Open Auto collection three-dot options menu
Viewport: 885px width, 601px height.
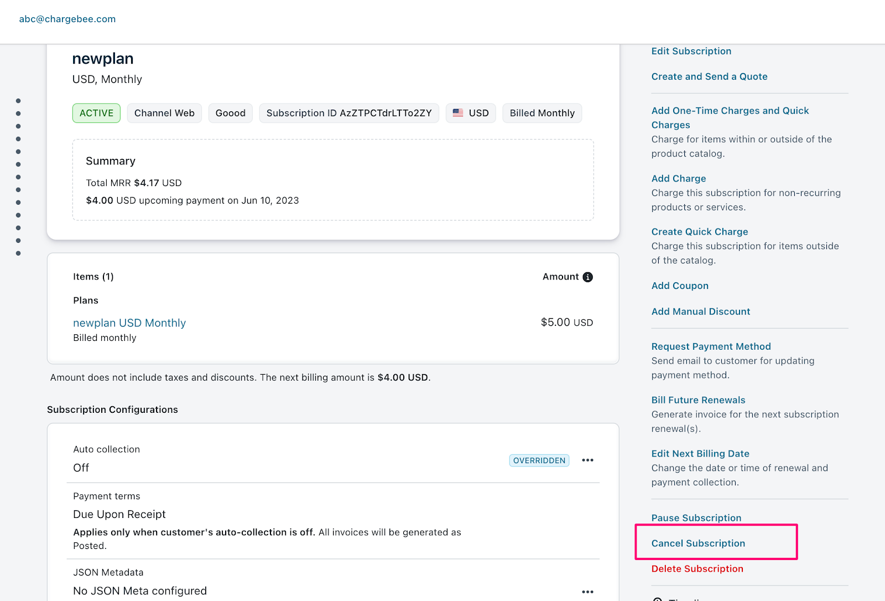click(x=587, y=460)
